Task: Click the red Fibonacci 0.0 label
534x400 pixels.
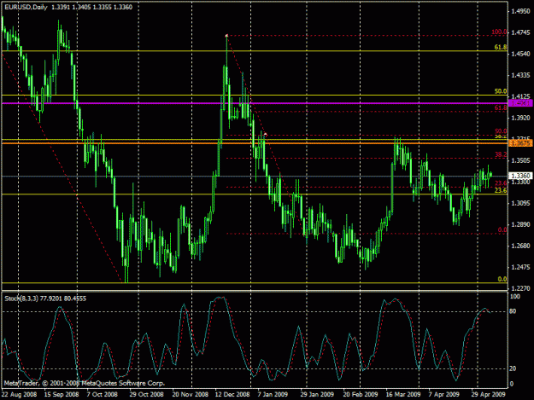Action: pyautogui.click(x=502, y=229)
